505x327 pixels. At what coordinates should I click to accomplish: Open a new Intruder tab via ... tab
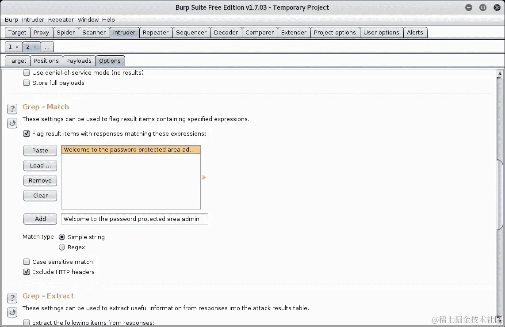point(47,47)
